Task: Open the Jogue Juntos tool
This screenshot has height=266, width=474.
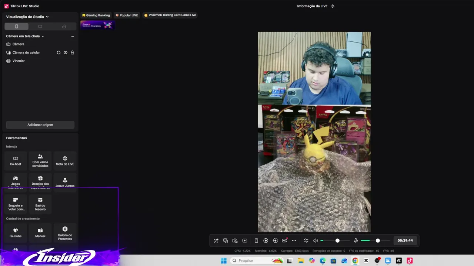Action: tap(65, 182)
